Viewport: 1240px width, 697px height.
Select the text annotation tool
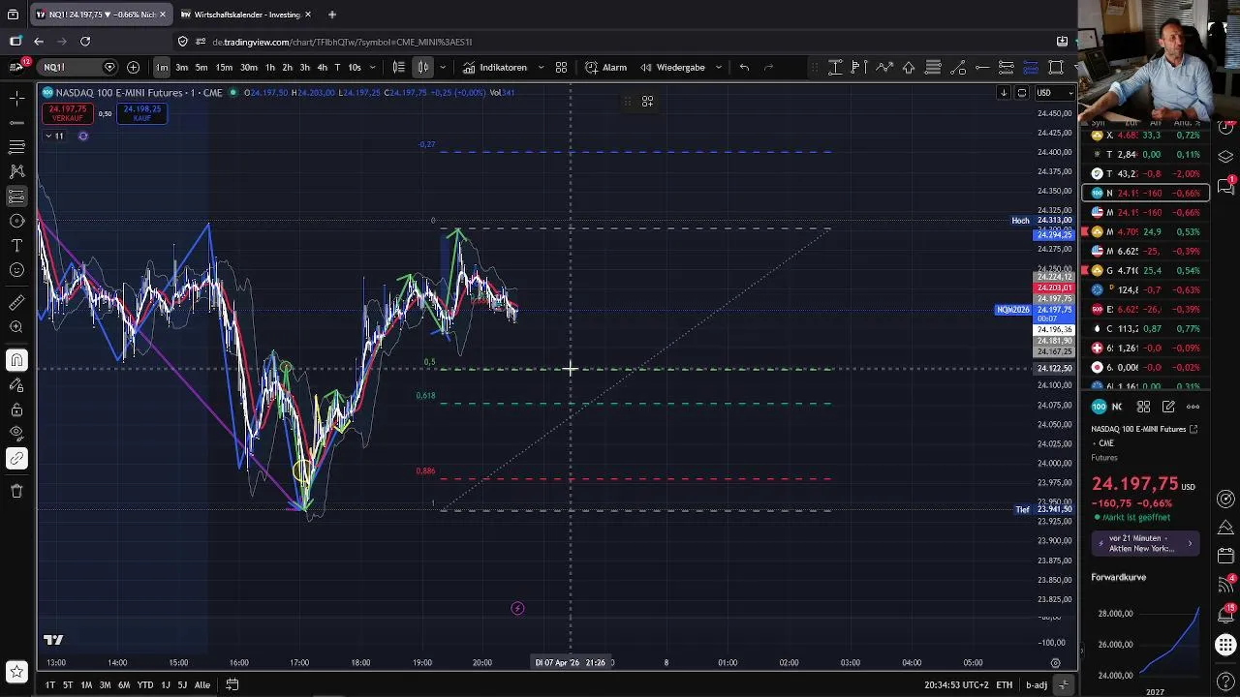16,246
